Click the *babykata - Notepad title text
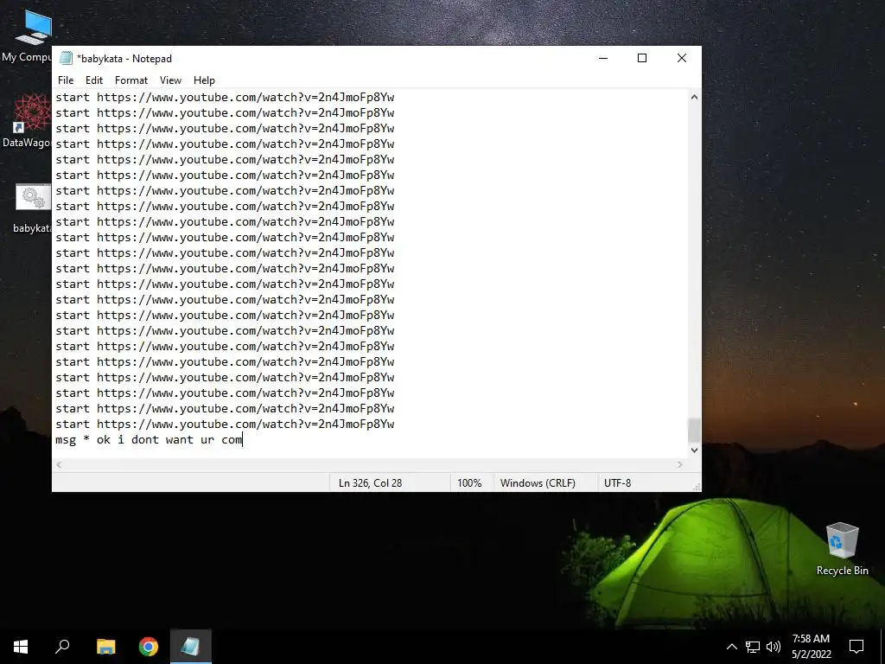This screenshot has width=885, height=664. point(124,59)
